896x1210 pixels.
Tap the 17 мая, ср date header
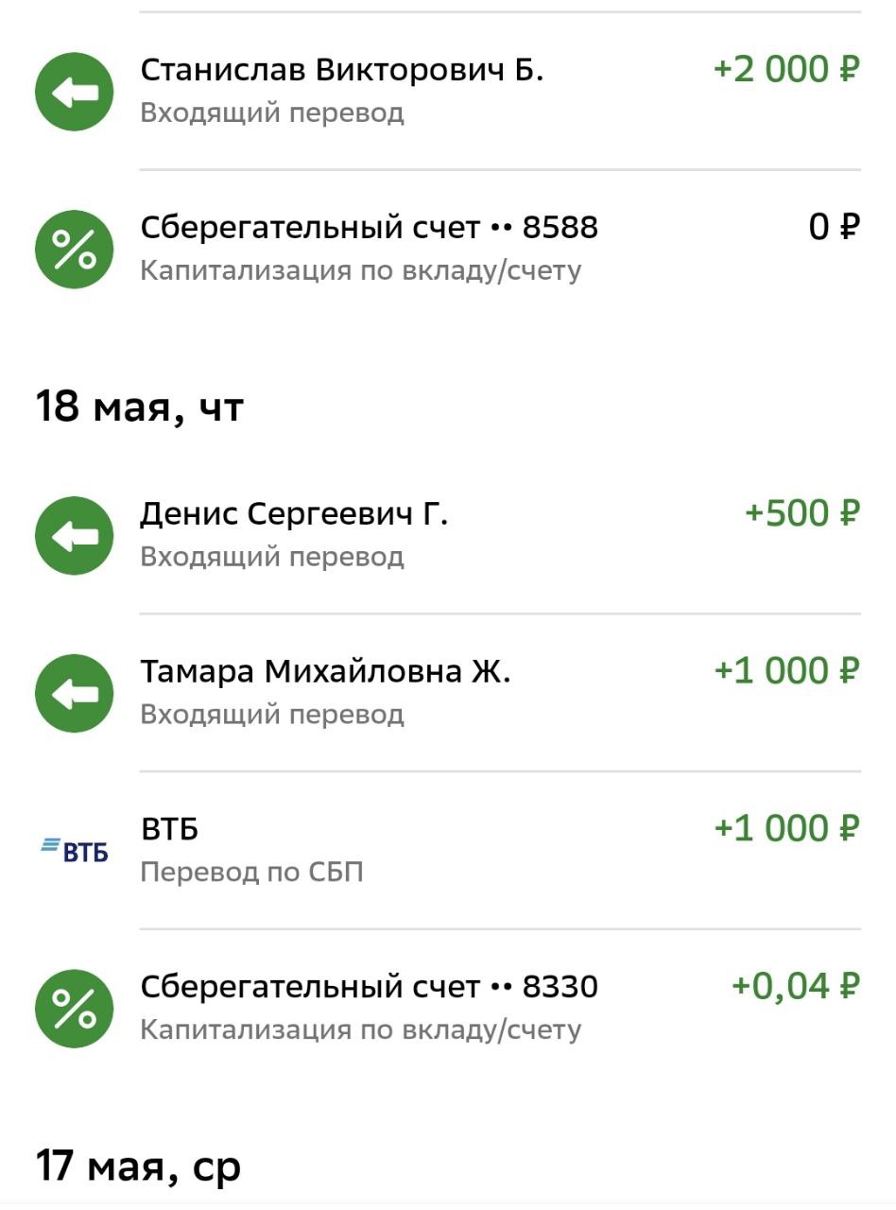point(139,1166)
